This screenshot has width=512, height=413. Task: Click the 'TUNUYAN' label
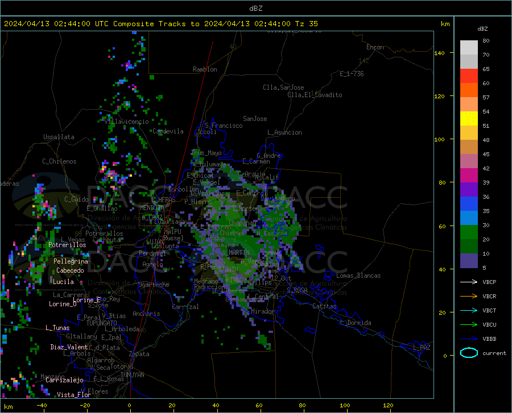tap(133, 375)
